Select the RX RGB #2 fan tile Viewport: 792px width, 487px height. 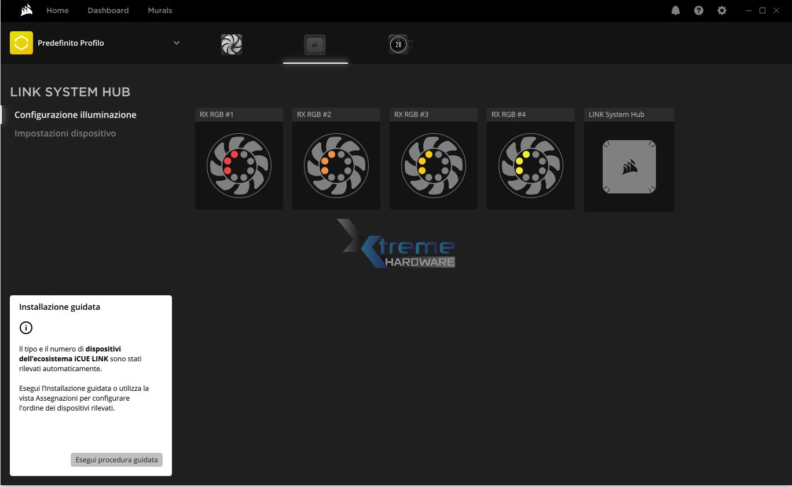[x=336, y=166]
